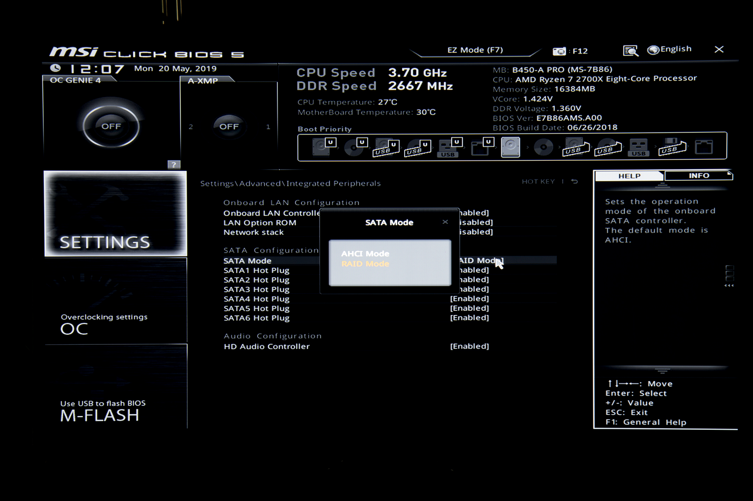Open the question mark help icon under OC Genie

pyautogui.click(x=174, y=164)
